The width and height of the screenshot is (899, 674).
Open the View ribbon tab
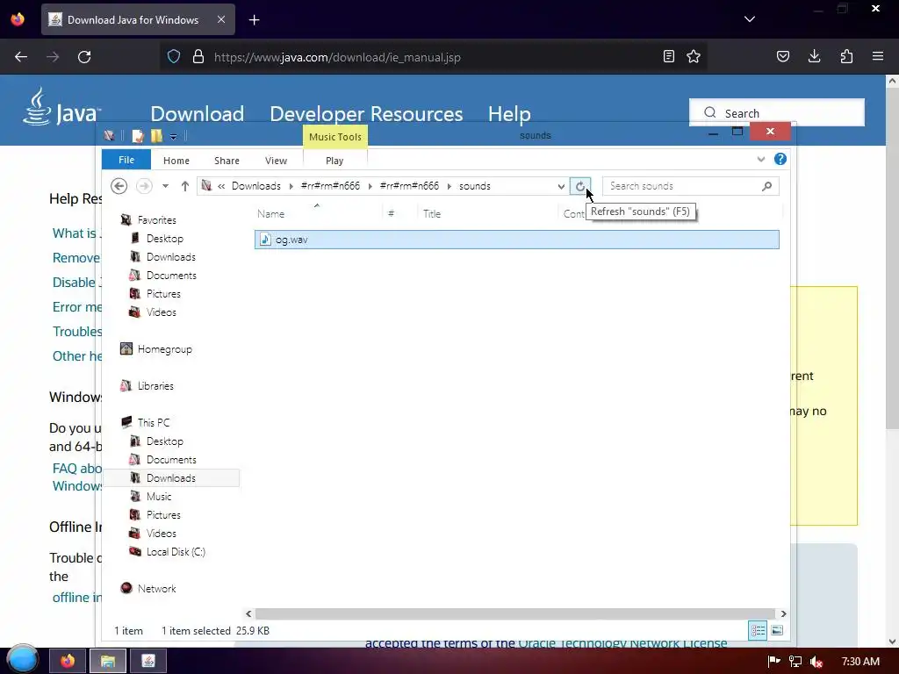click(x=276, y=161)
